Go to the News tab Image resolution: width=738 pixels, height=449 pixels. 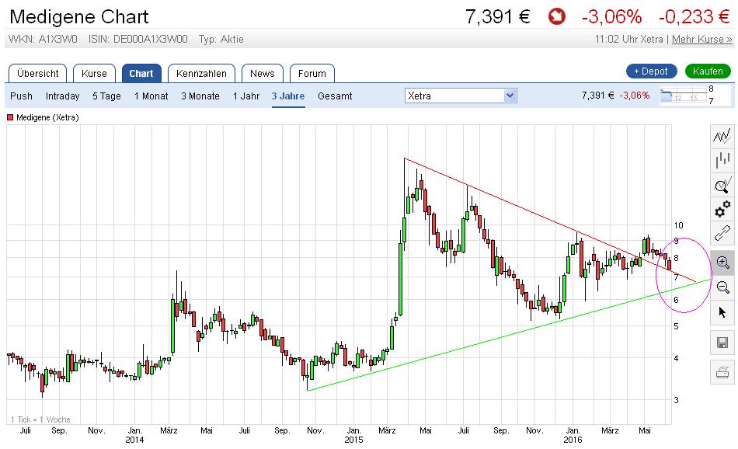[x=262, y=74]
